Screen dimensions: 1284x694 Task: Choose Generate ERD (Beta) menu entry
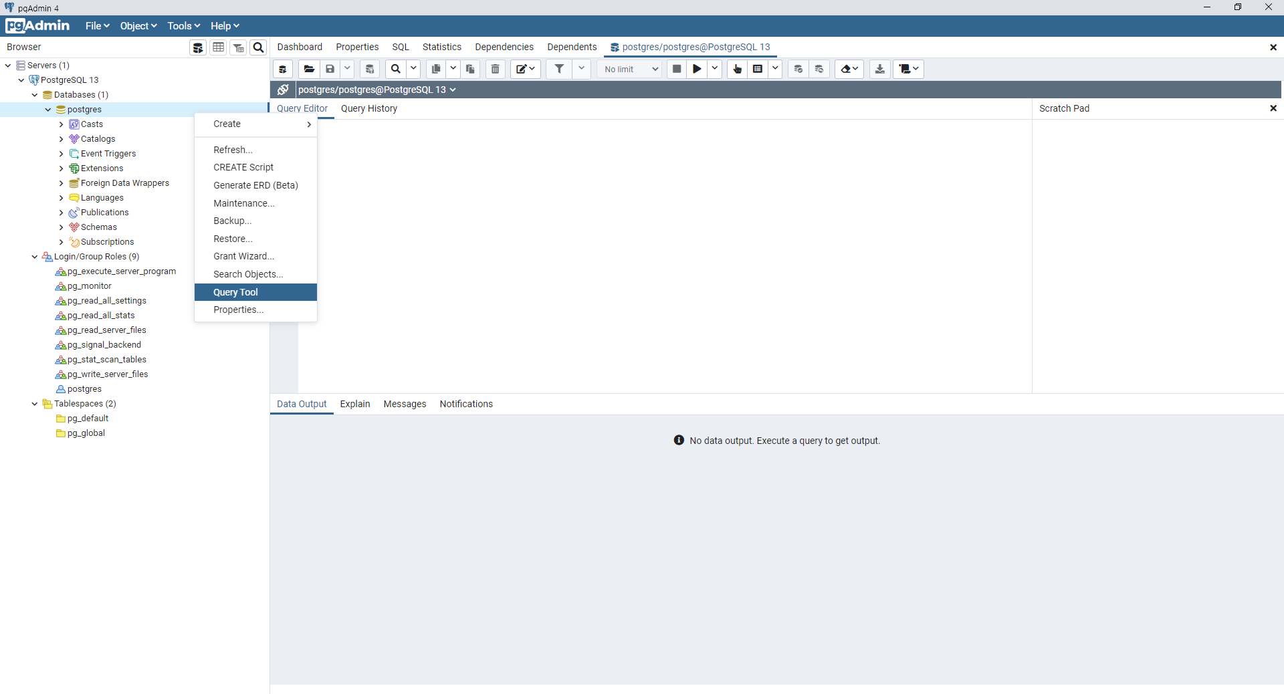coord(255,185)
